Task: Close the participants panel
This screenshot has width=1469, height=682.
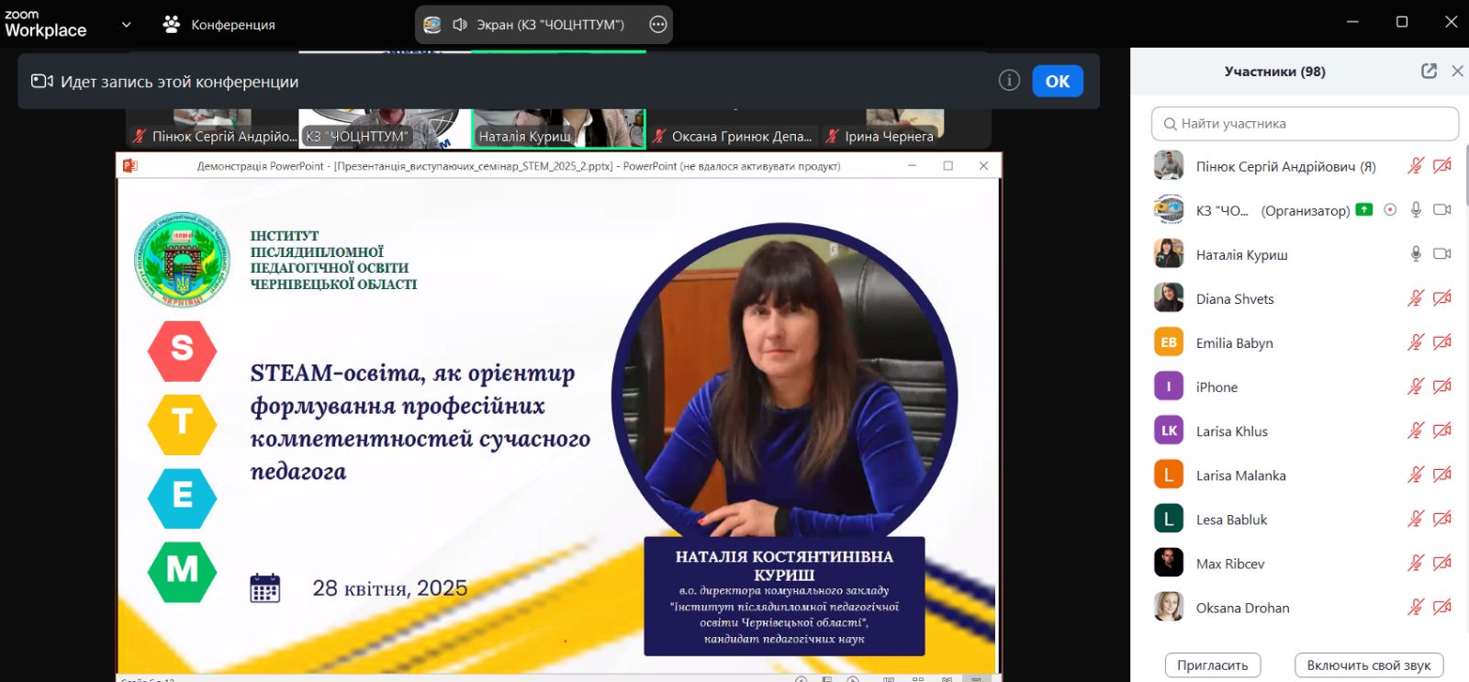Action: click(x=1457, y=71)
